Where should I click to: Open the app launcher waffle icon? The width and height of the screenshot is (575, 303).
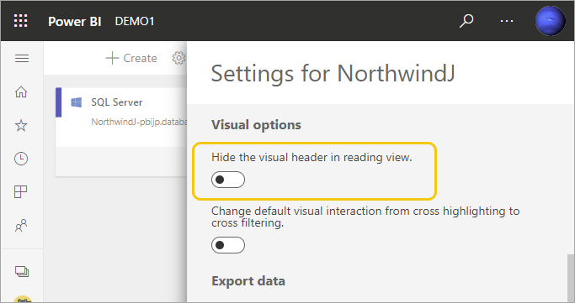pyautogui.click(x=20, y=21)
